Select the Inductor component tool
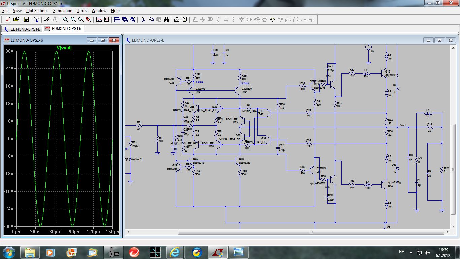This screenshot has height=259, width=460. point(233,20)
